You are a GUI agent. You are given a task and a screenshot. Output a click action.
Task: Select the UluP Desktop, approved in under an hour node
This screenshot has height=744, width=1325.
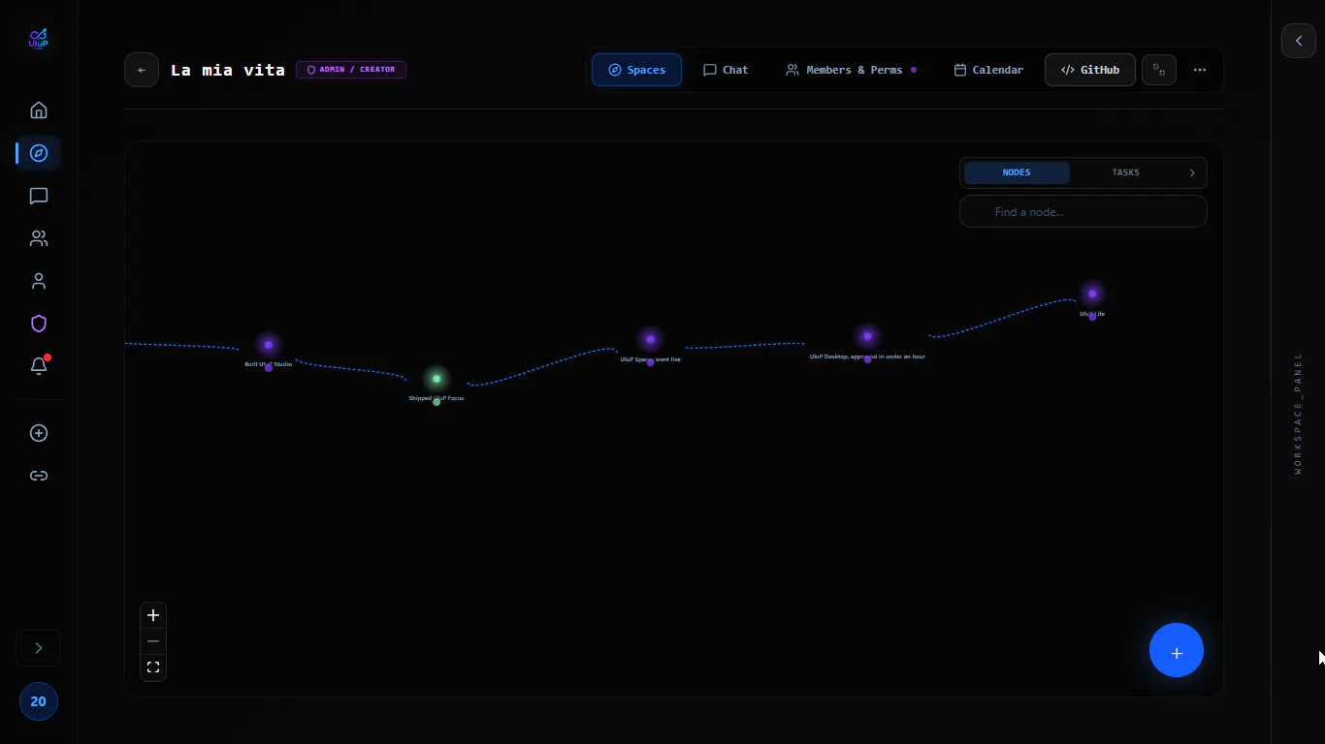(x=867, y=336)
